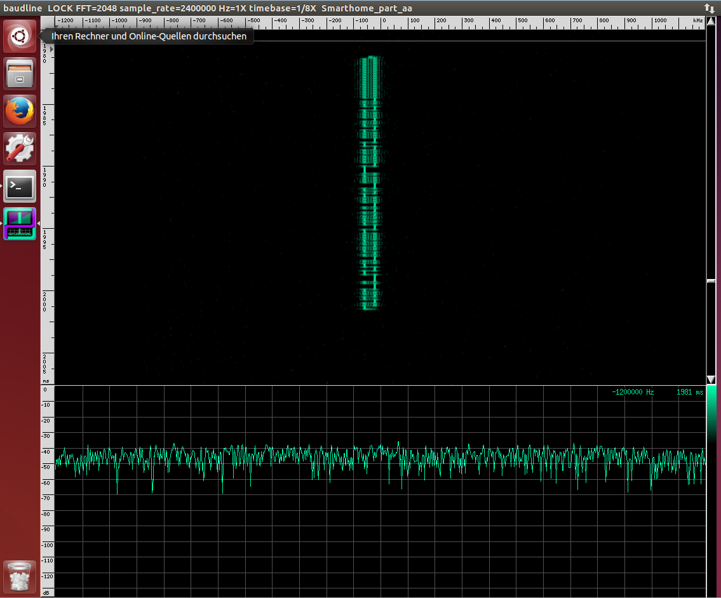721x598 pixels.
Task: Open the Terminal launcher icon
Action: tap(20, 186)
